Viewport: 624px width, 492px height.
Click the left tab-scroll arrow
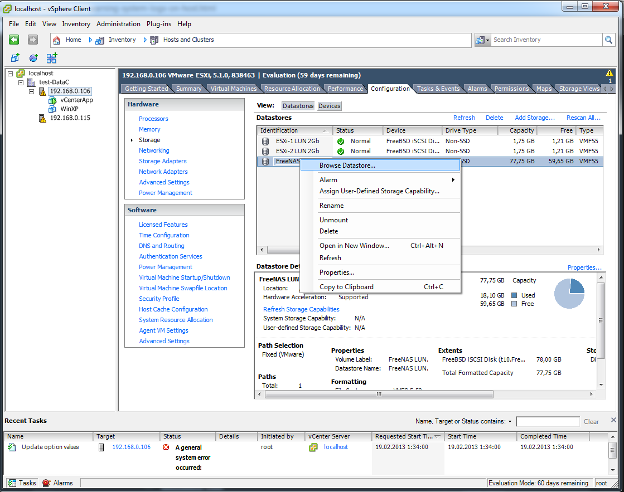[x=605, y=89]
